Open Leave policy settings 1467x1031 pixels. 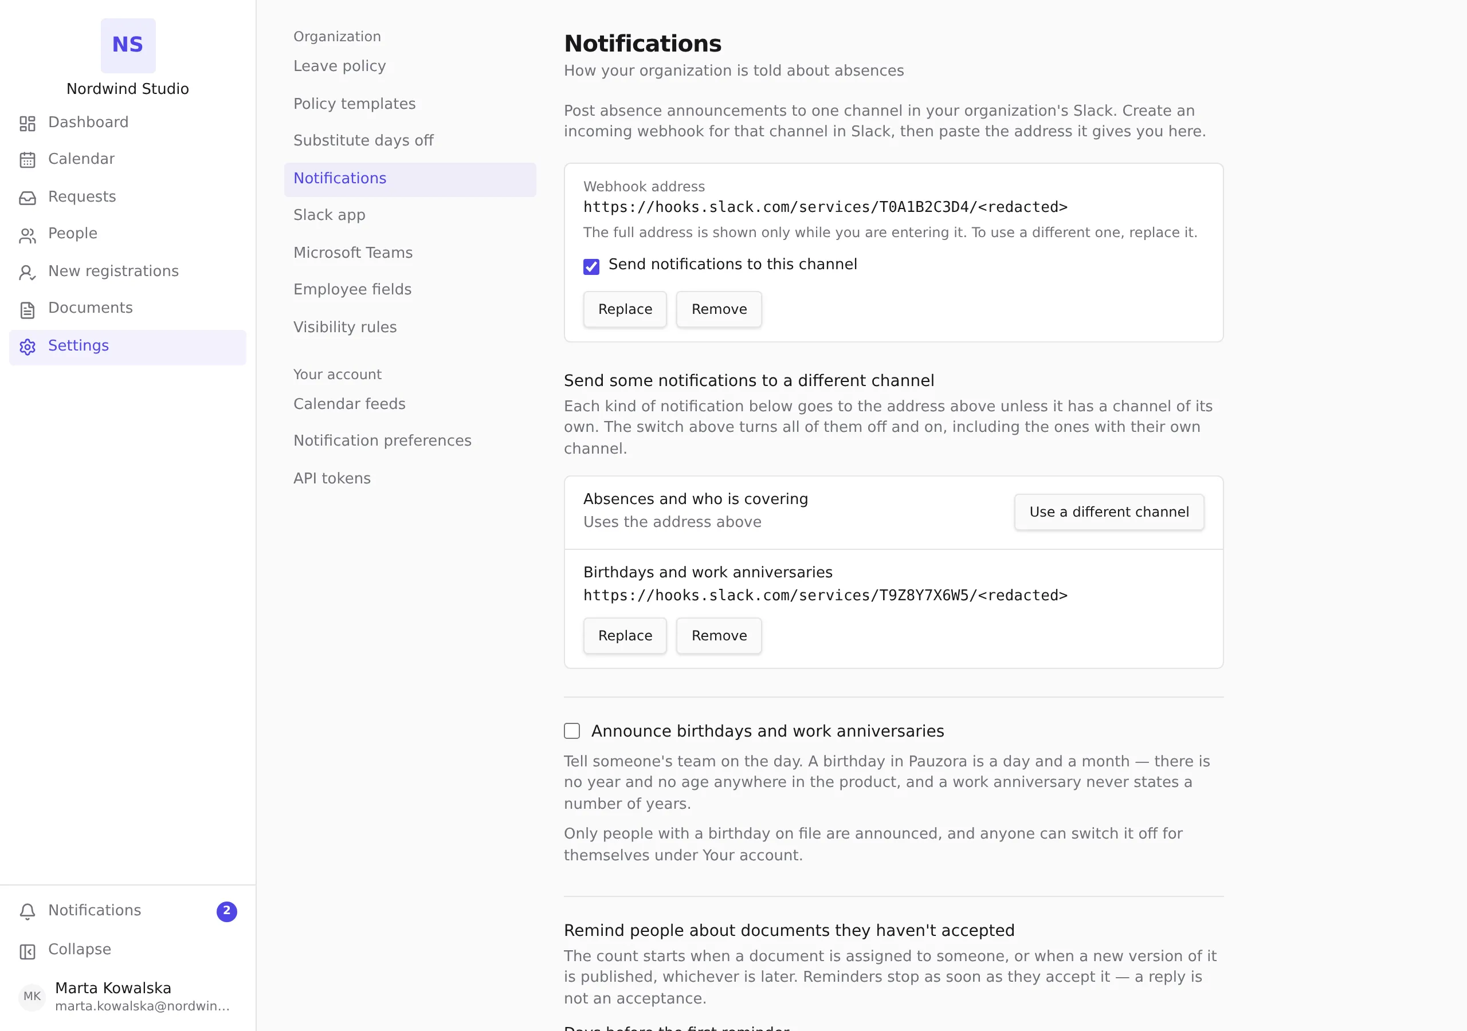point(410,66)
